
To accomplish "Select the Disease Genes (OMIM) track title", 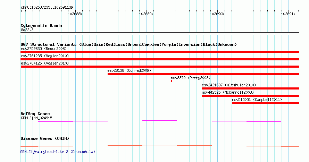I will (x=45, y=138).
